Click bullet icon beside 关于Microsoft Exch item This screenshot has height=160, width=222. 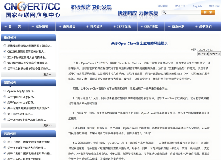(5, 114)
